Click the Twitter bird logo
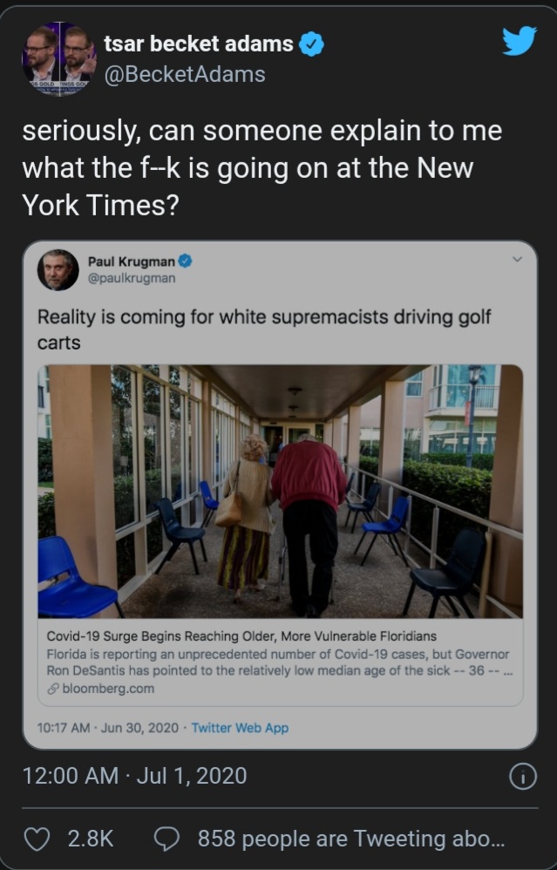557x870 pixels. pos(520,41)
